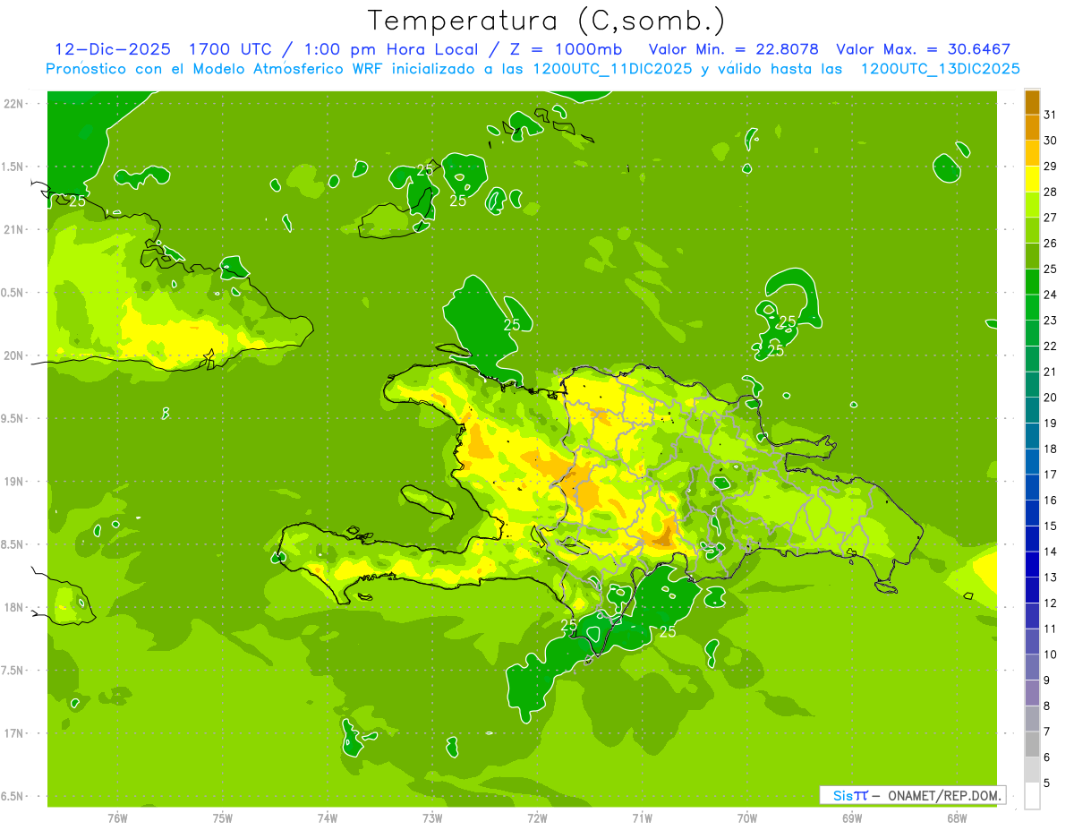Image resolution: width=1074 pixels, height=830 pixels.
Task: Pick the orange legend color between 30 and 31
Action: [x=1032, y=127]
